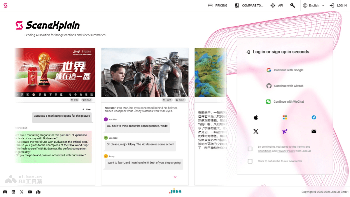
Task: Sign in with the Apple icon
Action: pyautogui.click(x=256, y=117)
